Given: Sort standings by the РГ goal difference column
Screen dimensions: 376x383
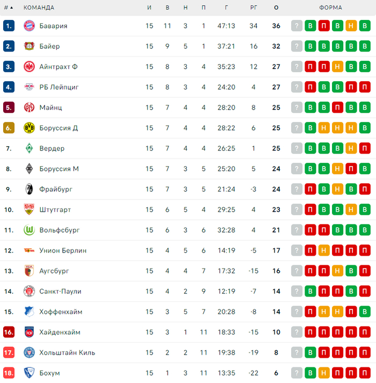Looking at the screenshot, I should coord(254,8).
